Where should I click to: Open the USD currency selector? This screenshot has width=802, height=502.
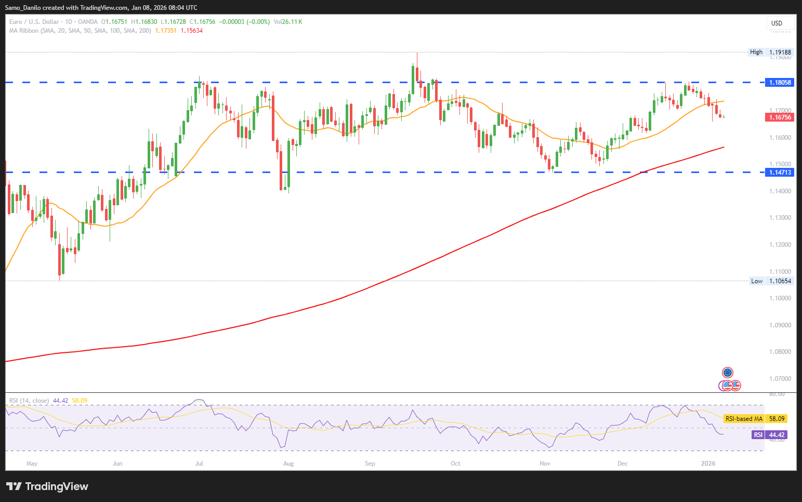(780, 23)
